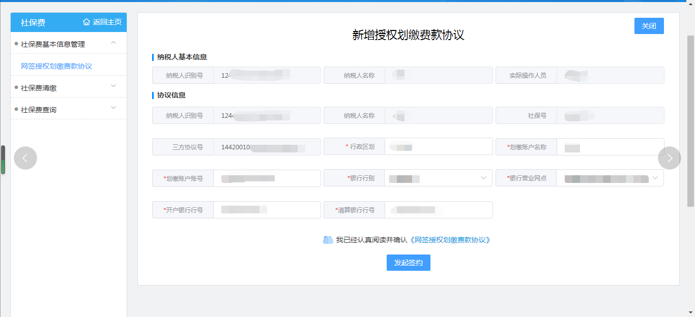
Task: Click inside the 开户银行行号 input field
Action: tap(267, 209)
